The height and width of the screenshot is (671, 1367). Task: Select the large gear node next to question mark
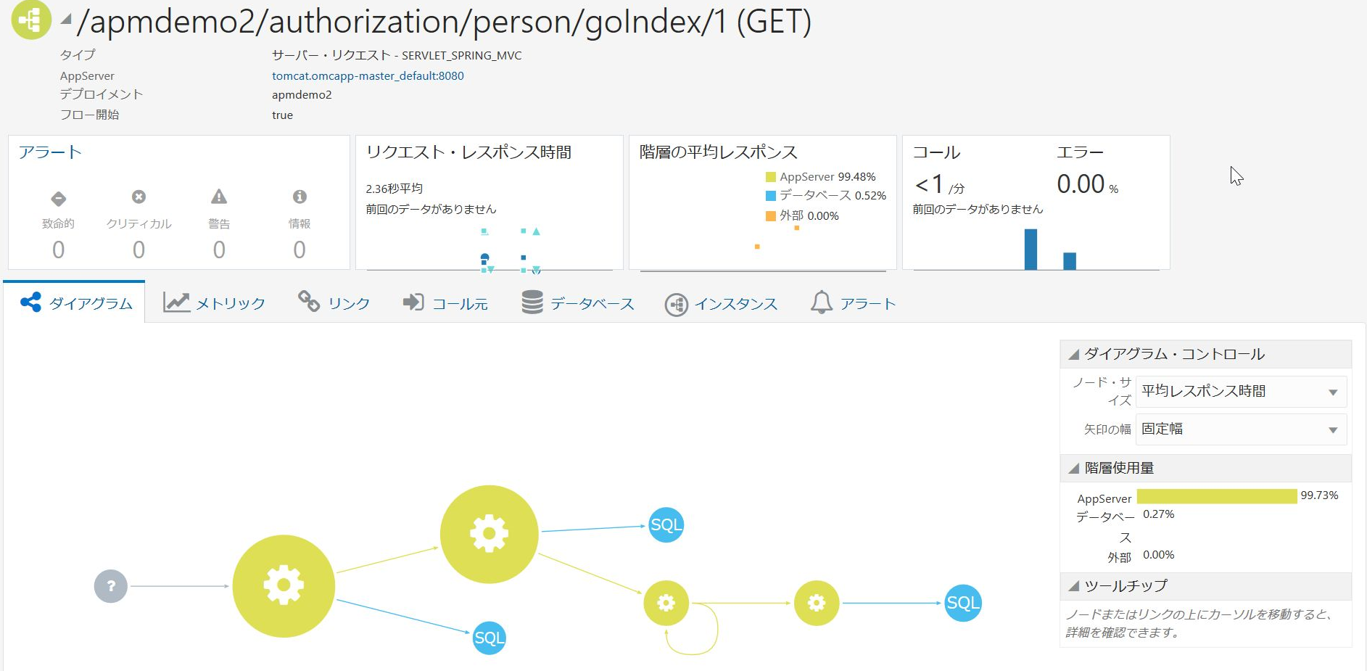click(284, 586)
